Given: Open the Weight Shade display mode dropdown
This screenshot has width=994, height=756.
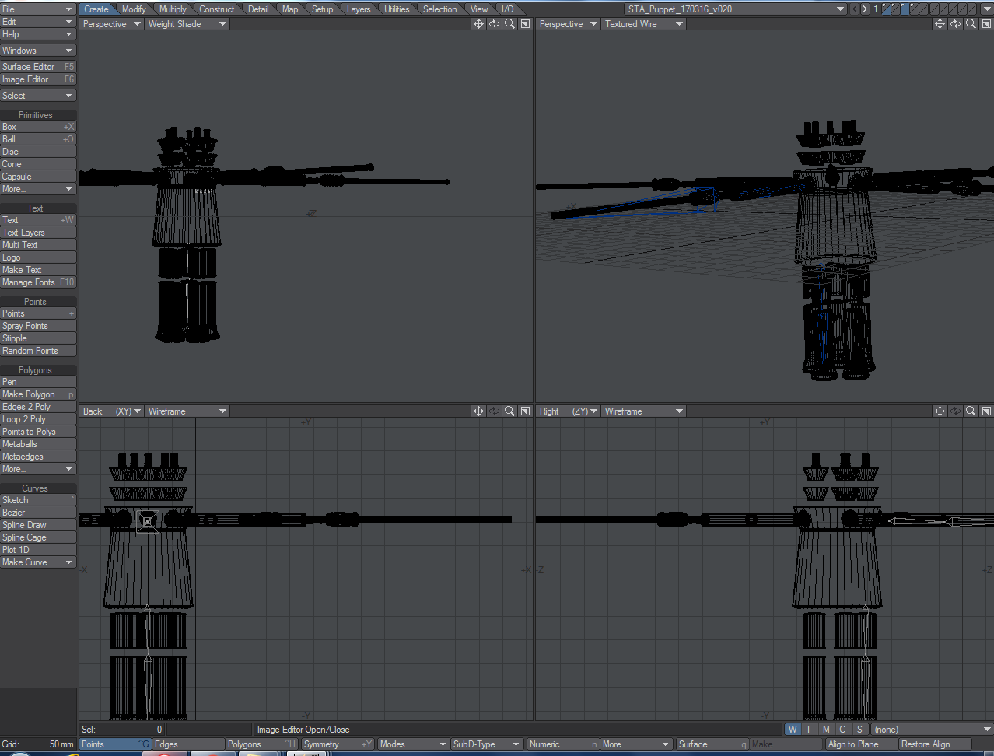Looking at the screenshot, I should click(x=187, y=23).
